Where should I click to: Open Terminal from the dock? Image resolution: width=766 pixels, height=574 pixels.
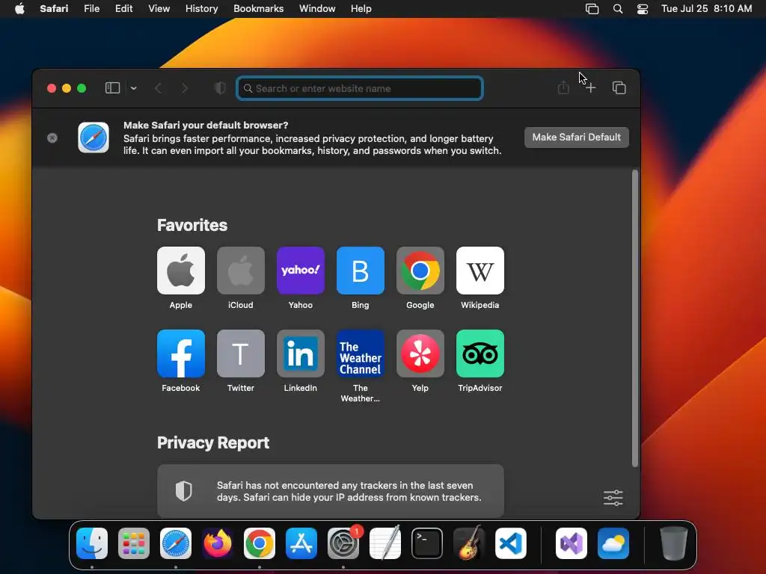(x=427, y=543)
